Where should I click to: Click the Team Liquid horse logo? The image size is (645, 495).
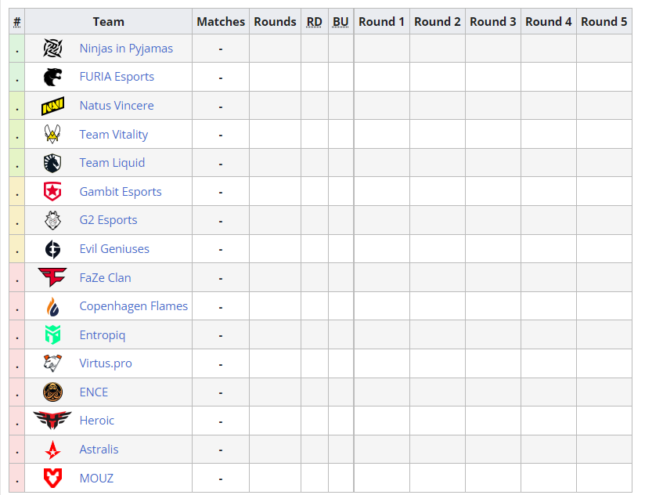click(x=53, y=163)
